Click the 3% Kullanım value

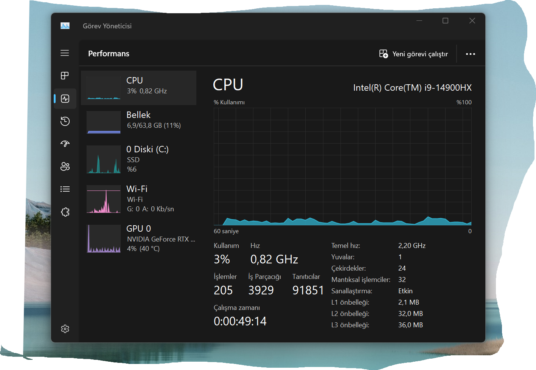[x=222, y=259]
